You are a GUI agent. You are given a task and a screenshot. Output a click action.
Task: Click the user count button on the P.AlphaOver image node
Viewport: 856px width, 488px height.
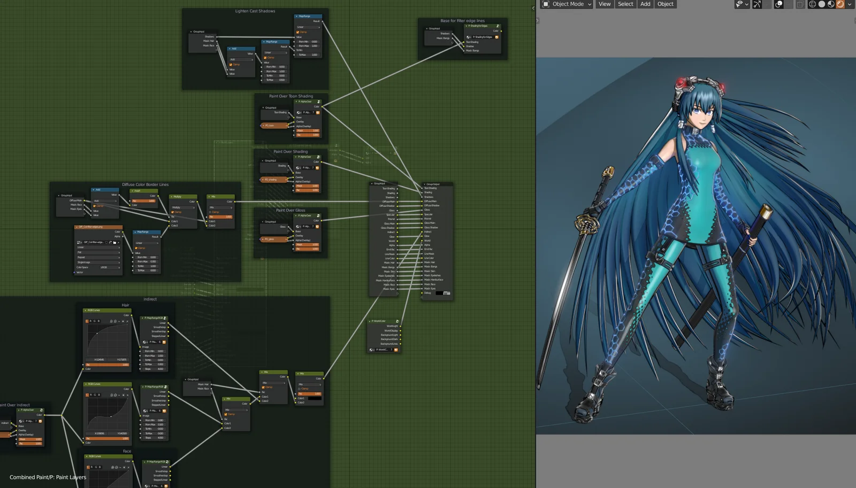tap(314, 112)
